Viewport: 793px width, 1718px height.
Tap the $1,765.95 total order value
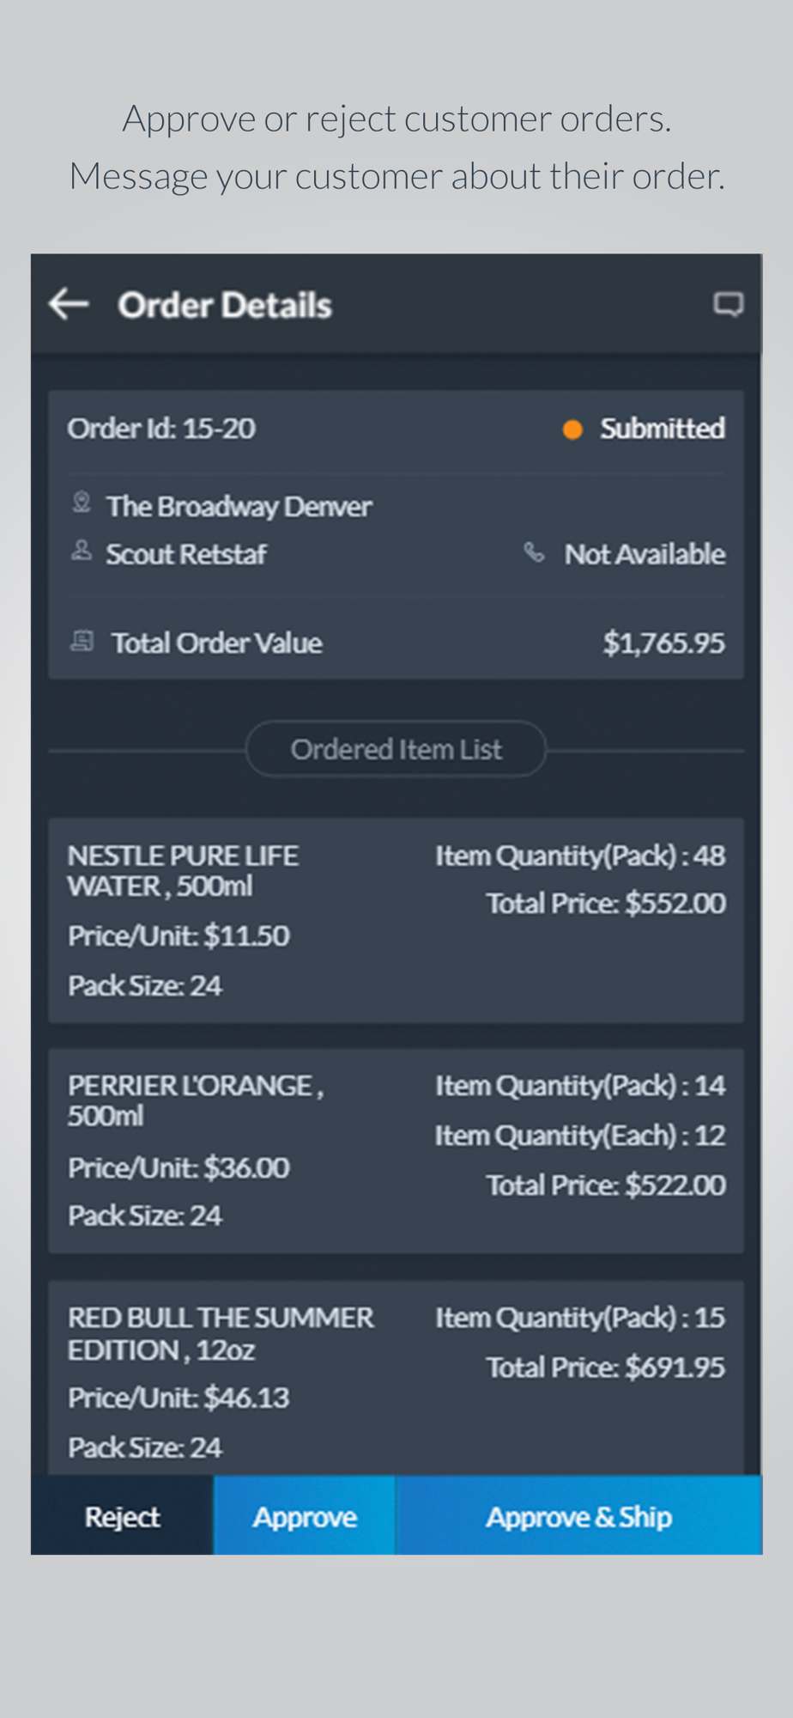point(663,643)
